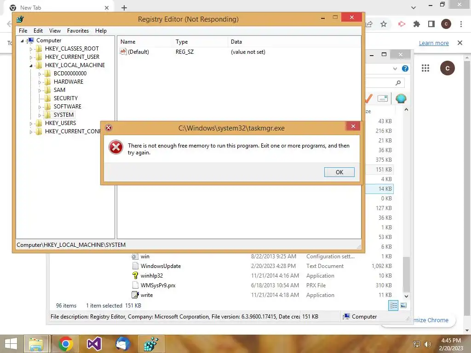Select the HKEY_LOCAL_MACHINE folder icon

pos(39,65)
